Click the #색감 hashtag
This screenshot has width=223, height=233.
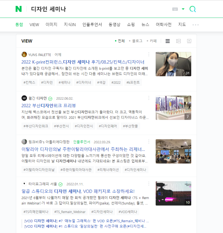pyautogui.click(x=101, y=83)
